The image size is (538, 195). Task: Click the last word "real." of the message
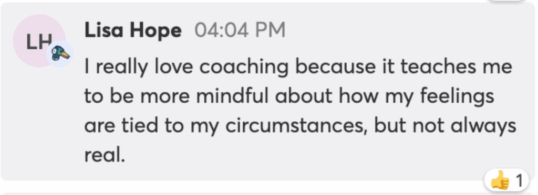(104, 156)
